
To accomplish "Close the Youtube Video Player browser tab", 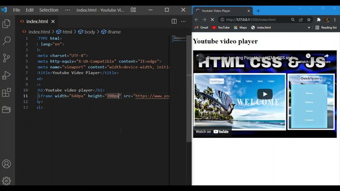I will click(249, 11).
